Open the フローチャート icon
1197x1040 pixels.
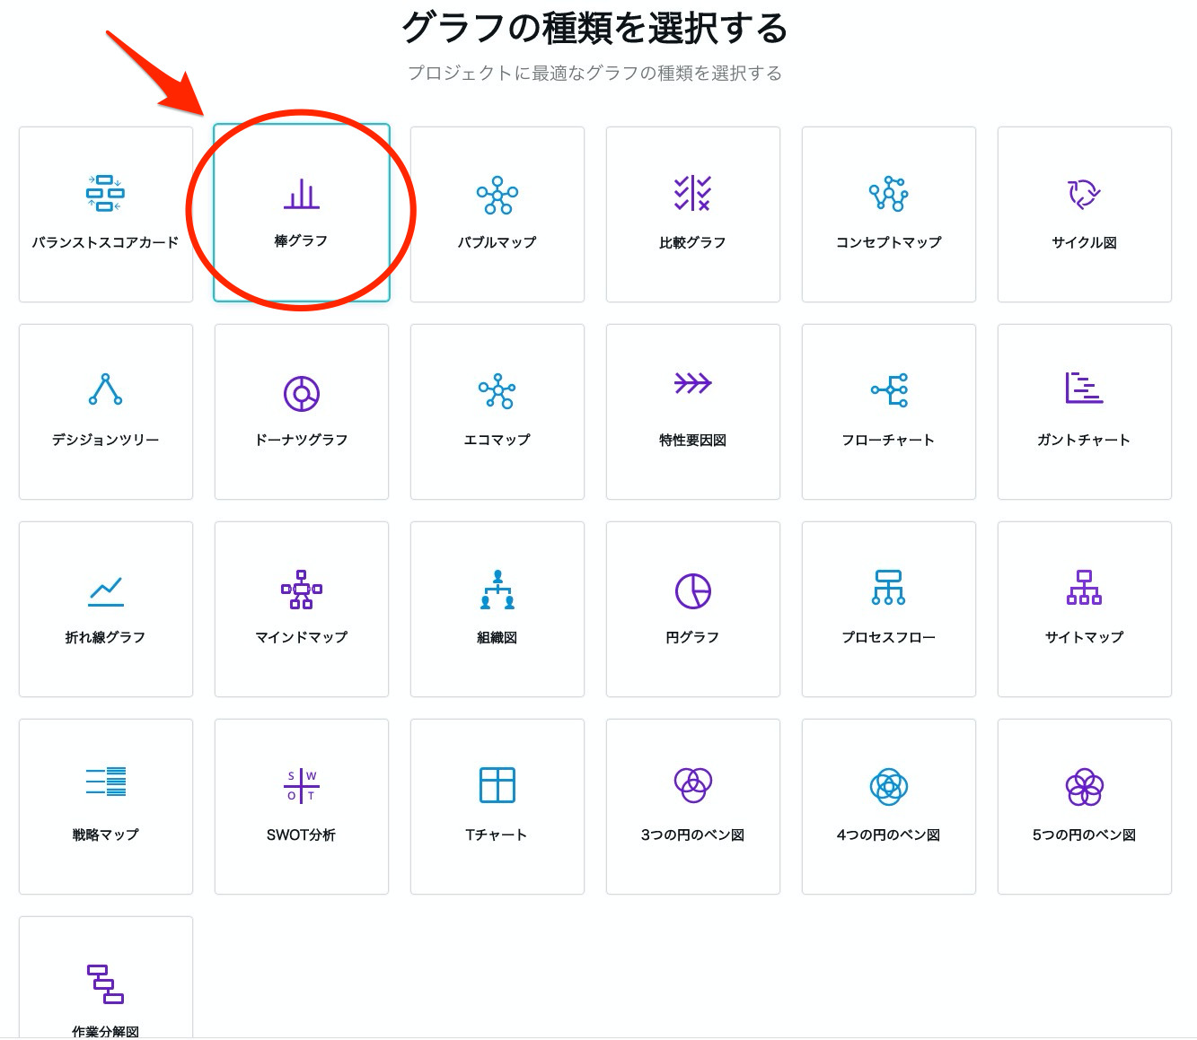[889, 389]
